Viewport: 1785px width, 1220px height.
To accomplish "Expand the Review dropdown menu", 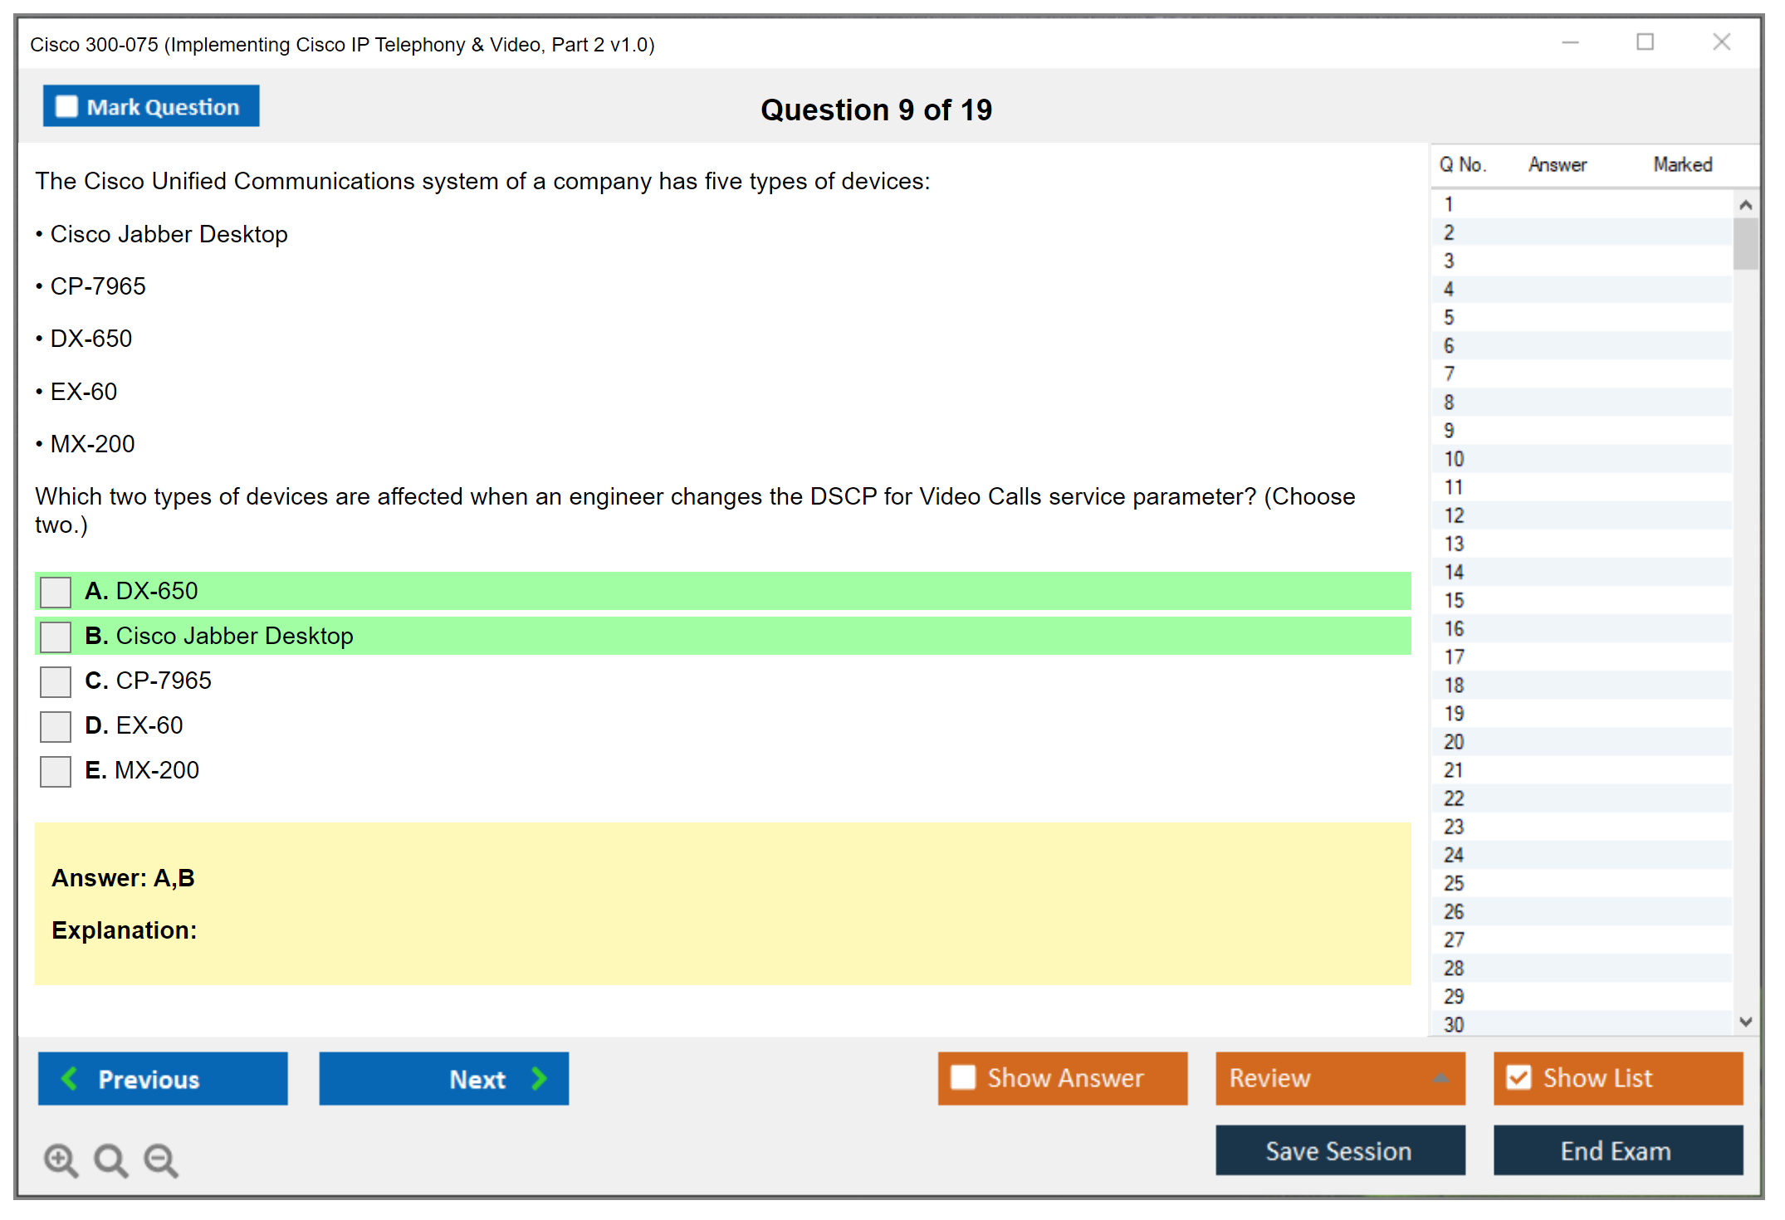I will tap(1440, 1078).
